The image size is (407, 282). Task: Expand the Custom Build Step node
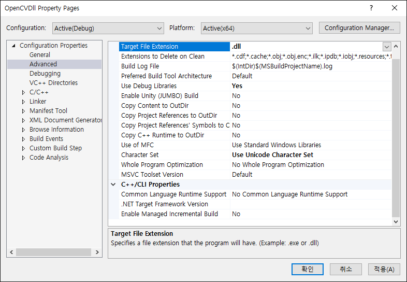(x=23, y=148)
